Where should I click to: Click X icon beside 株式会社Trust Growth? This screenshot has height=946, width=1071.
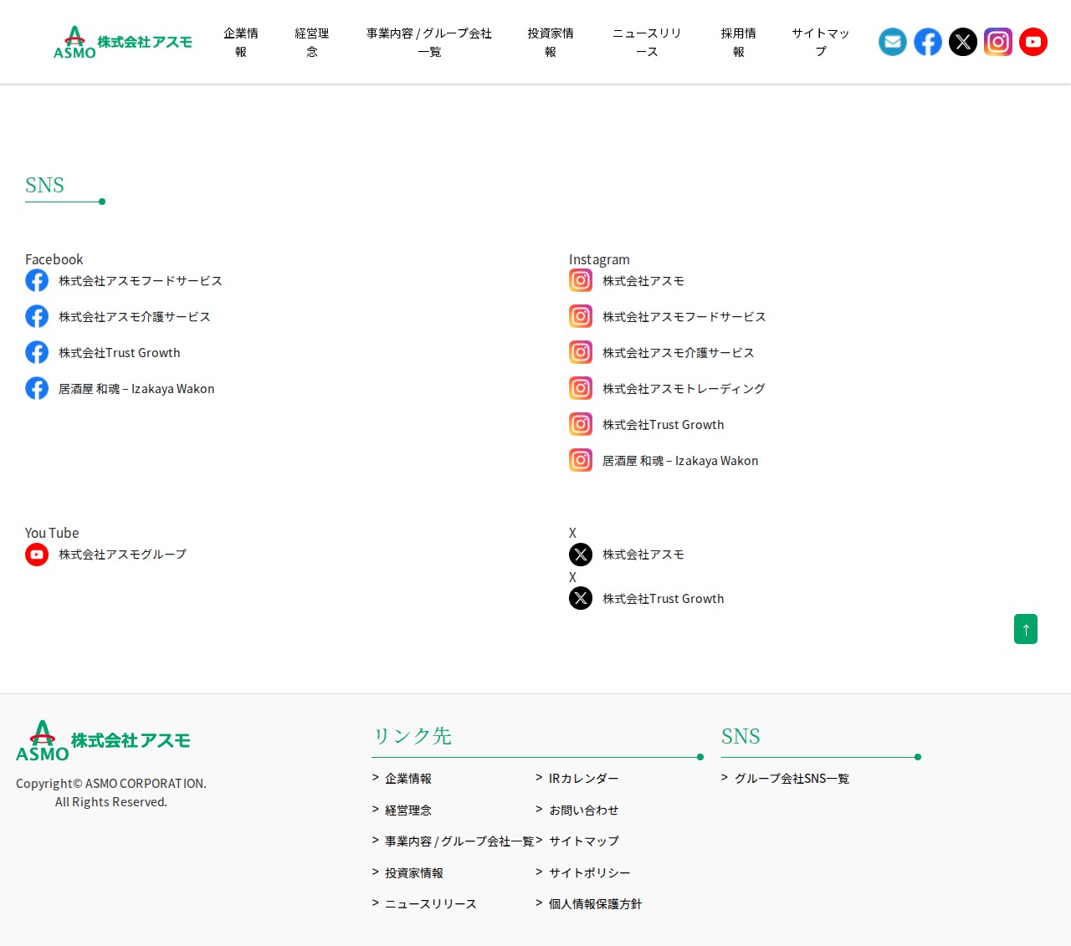tap(581, 598)
